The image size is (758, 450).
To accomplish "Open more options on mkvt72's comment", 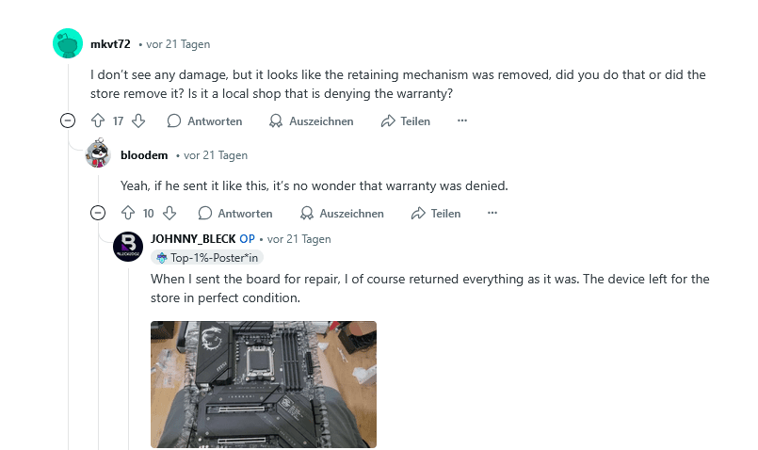I will [461, 121].
